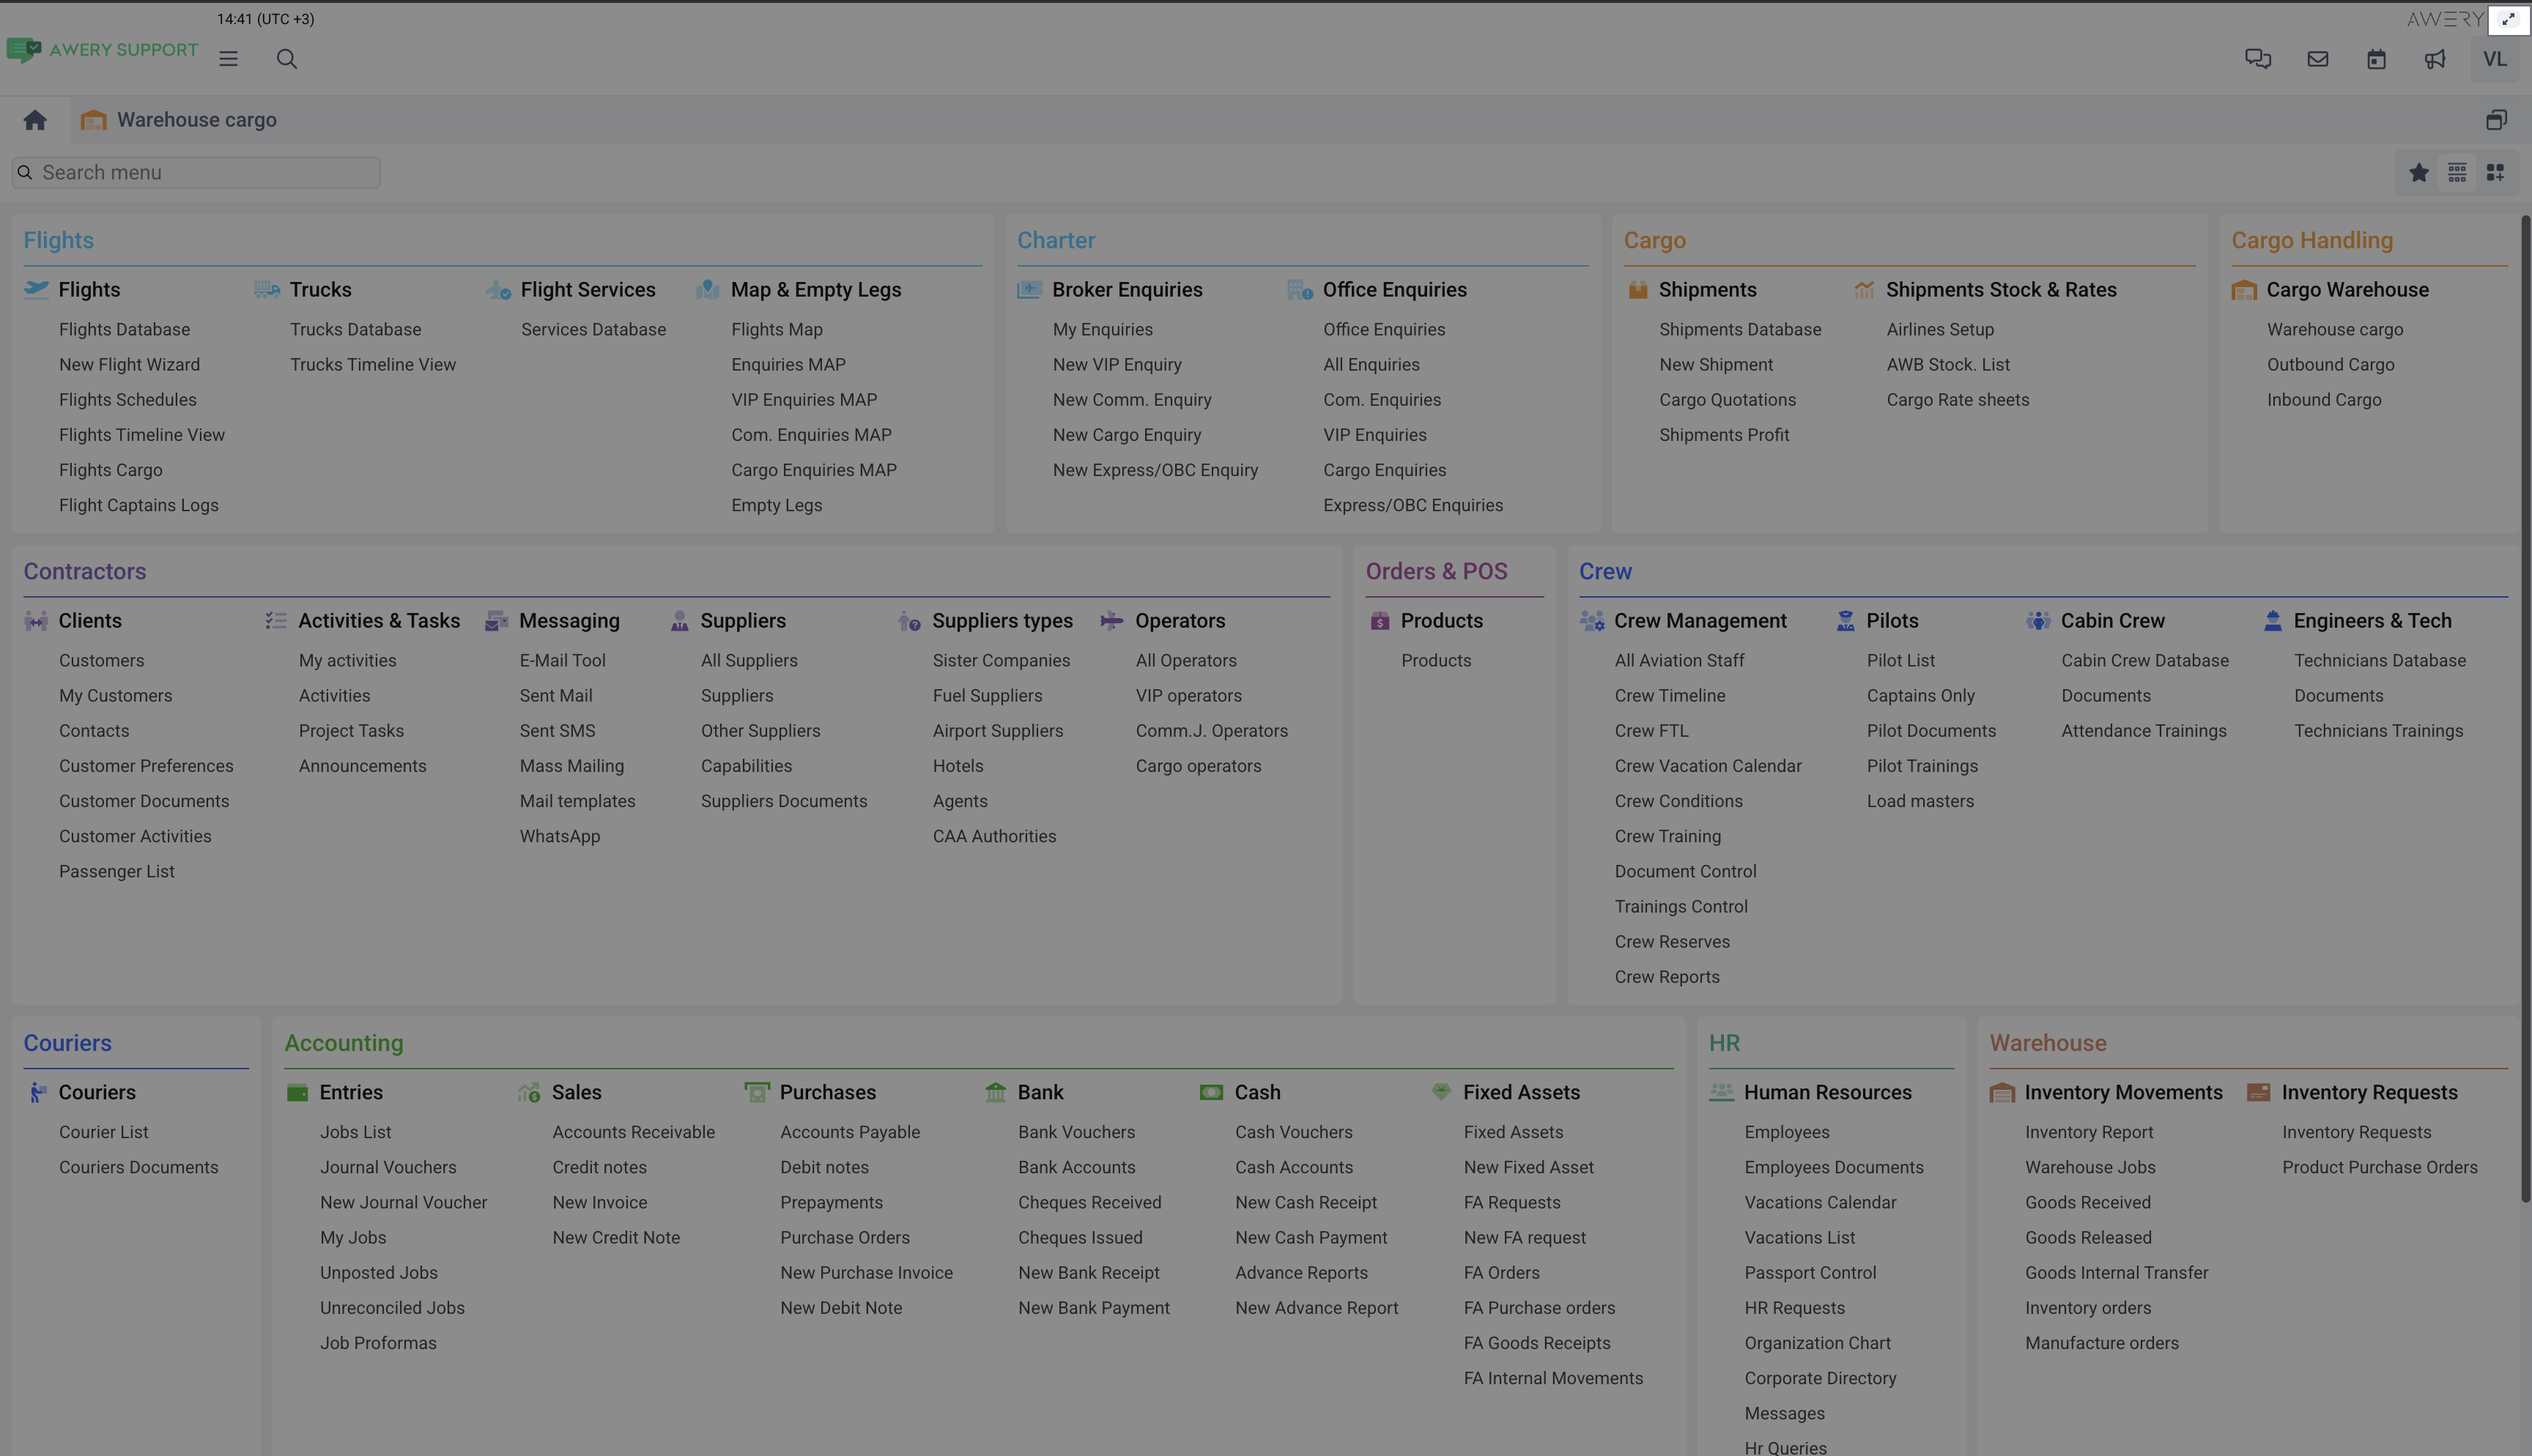Click the search magnifier icon in header
This screenshot has height=1456, width=2532.
pos(287,59)
